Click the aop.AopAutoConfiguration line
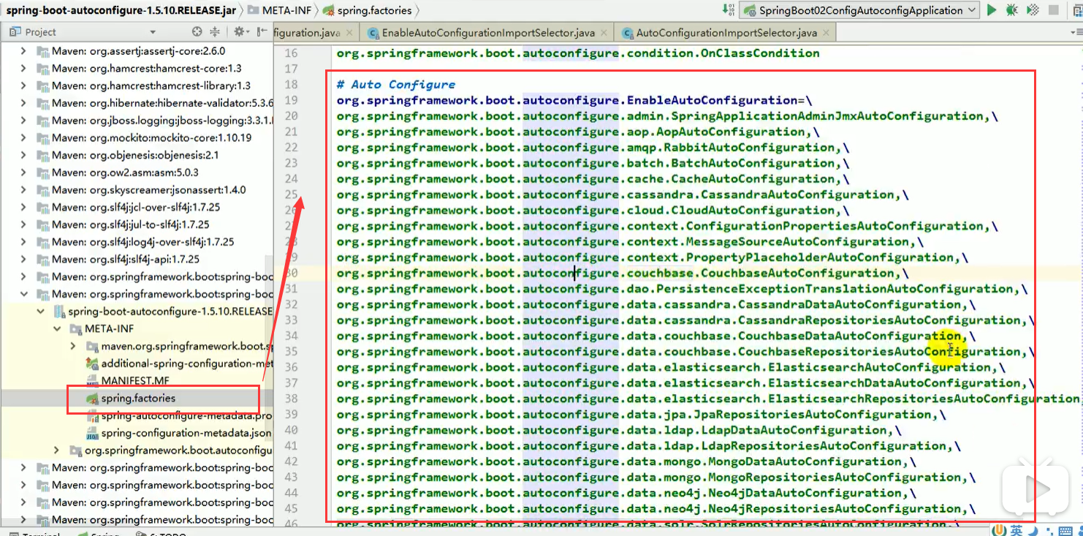The width and height of the screenshot is (1083, 536). click(577, 132)
